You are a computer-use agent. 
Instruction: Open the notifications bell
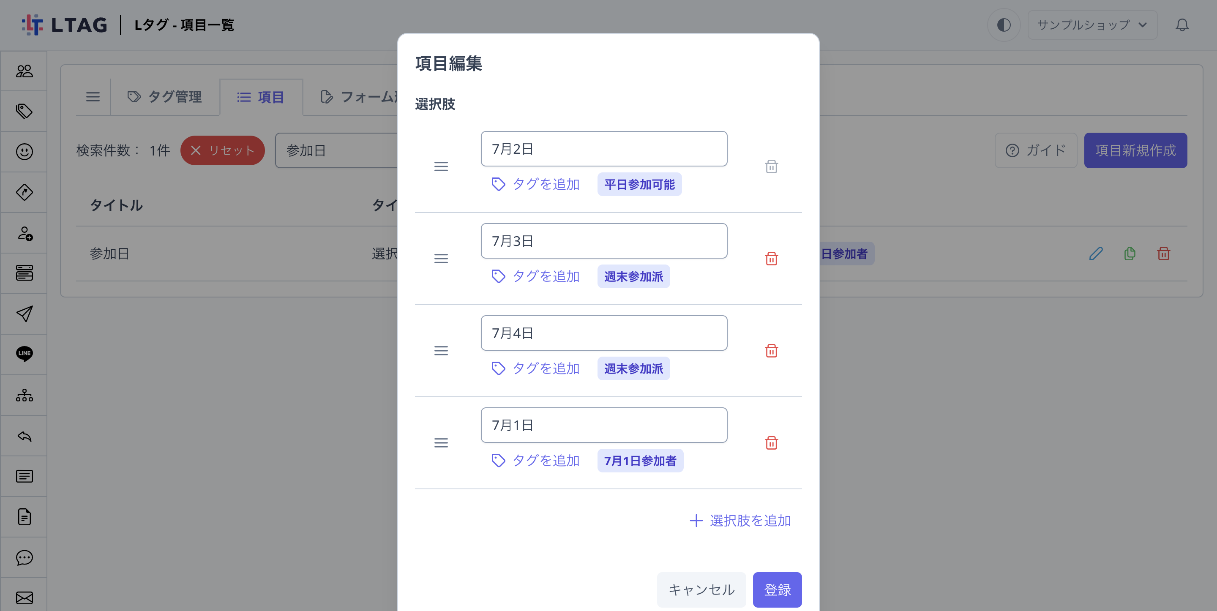tap(1182, 25)
